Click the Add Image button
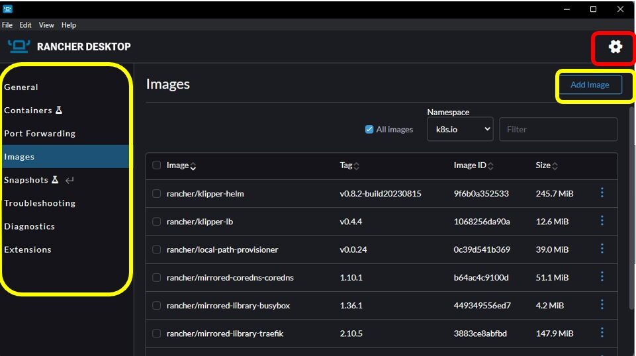The height and width of the screenshot is (356, 636). 589,85
